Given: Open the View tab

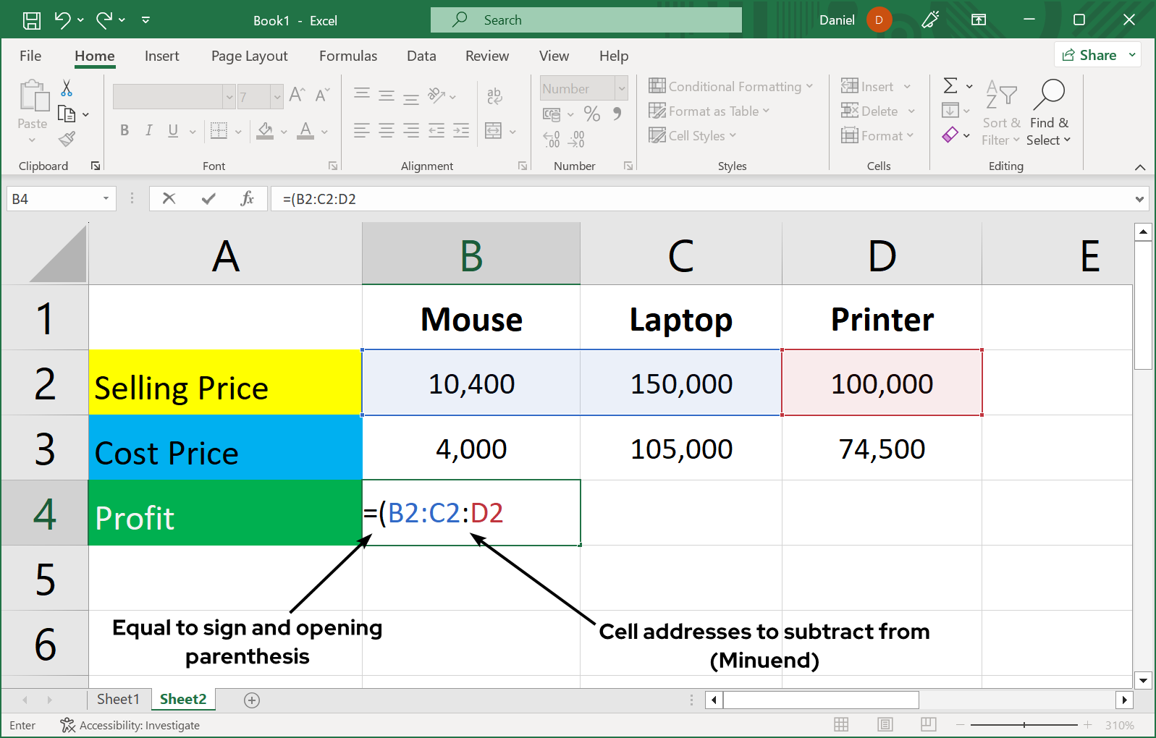Looking at the screenshot, I should (554, 56).
